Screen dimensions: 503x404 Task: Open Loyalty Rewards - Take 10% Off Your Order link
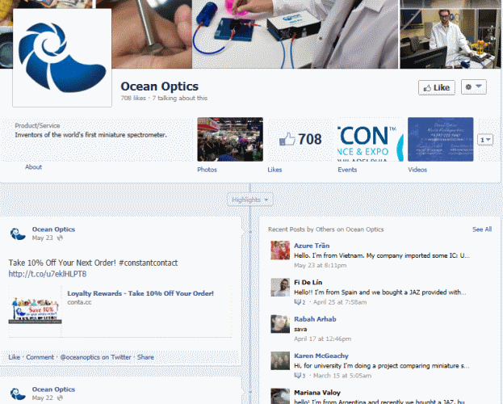tap(140, 293)
